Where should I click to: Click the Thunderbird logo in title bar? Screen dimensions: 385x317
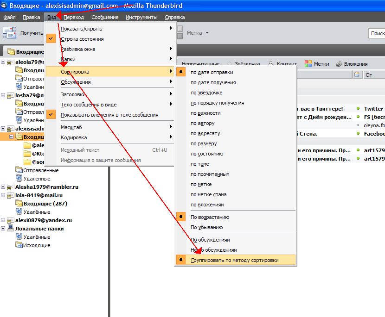click(x=4, y=5)
